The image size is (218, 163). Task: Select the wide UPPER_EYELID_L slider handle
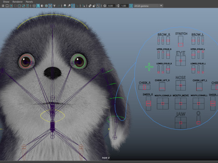[x=193, y=55]
